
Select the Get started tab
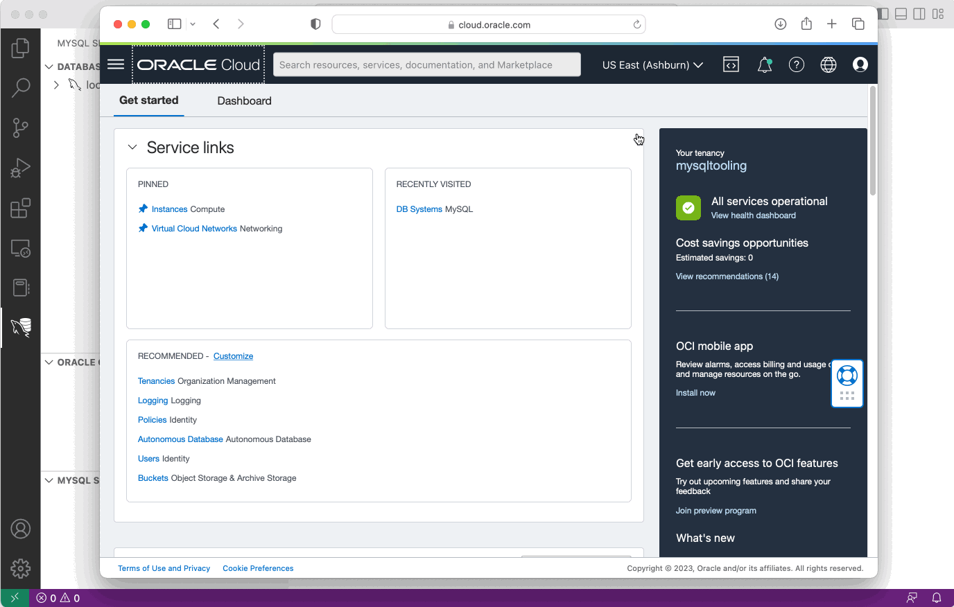(x=148, y=100)
